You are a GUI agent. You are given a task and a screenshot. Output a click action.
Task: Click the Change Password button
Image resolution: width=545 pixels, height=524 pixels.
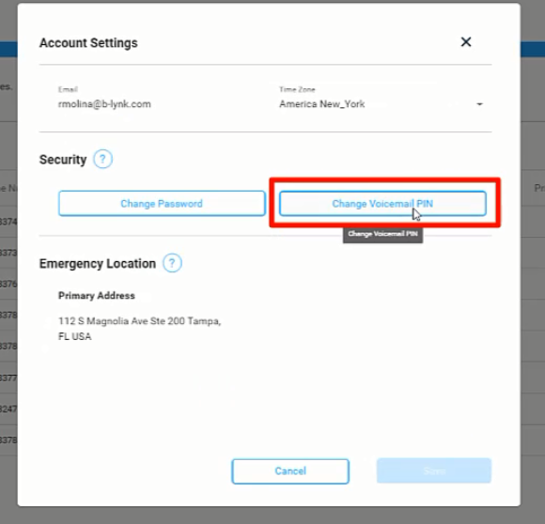pyautogui.click(x=162, y=204)
